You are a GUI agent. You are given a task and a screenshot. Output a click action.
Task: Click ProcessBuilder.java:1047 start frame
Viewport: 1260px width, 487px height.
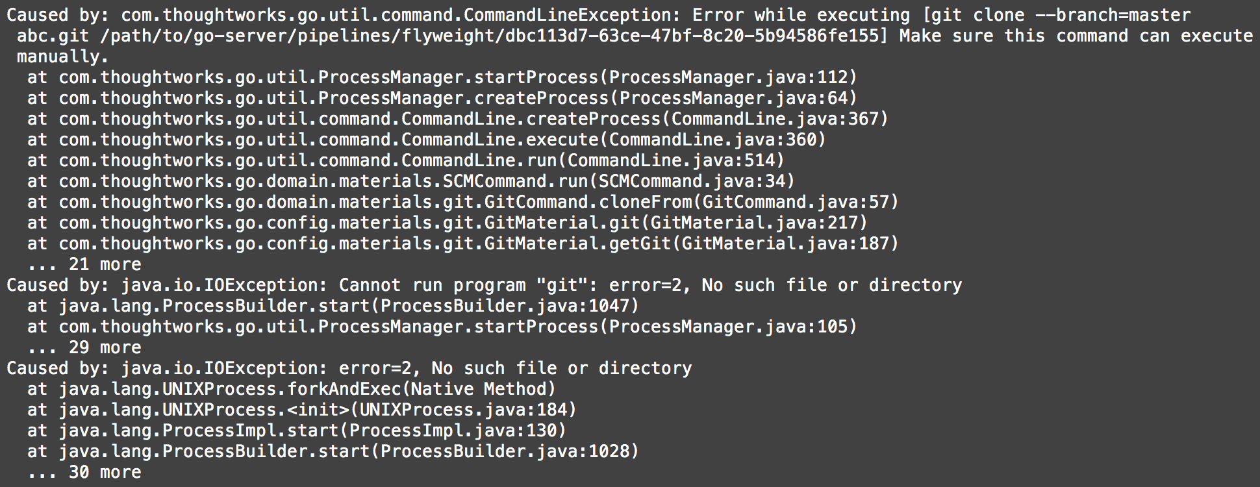click(x=505, y=306)
